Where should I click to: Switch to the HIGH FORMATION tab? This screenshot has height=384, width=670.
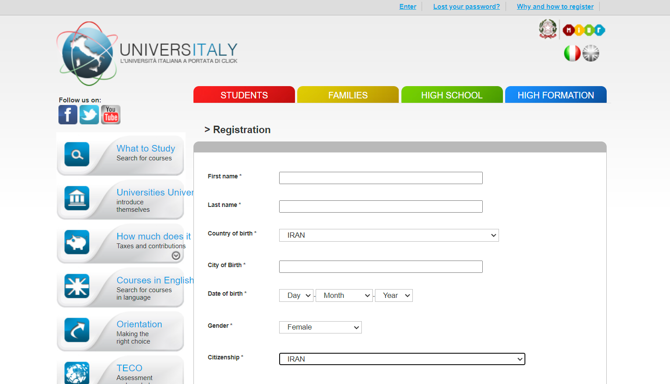556,95
